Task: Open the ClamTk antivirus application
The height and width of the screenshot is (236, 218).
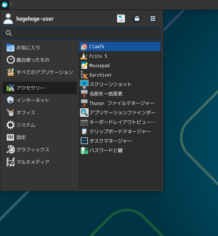Action: pos(97,47)
